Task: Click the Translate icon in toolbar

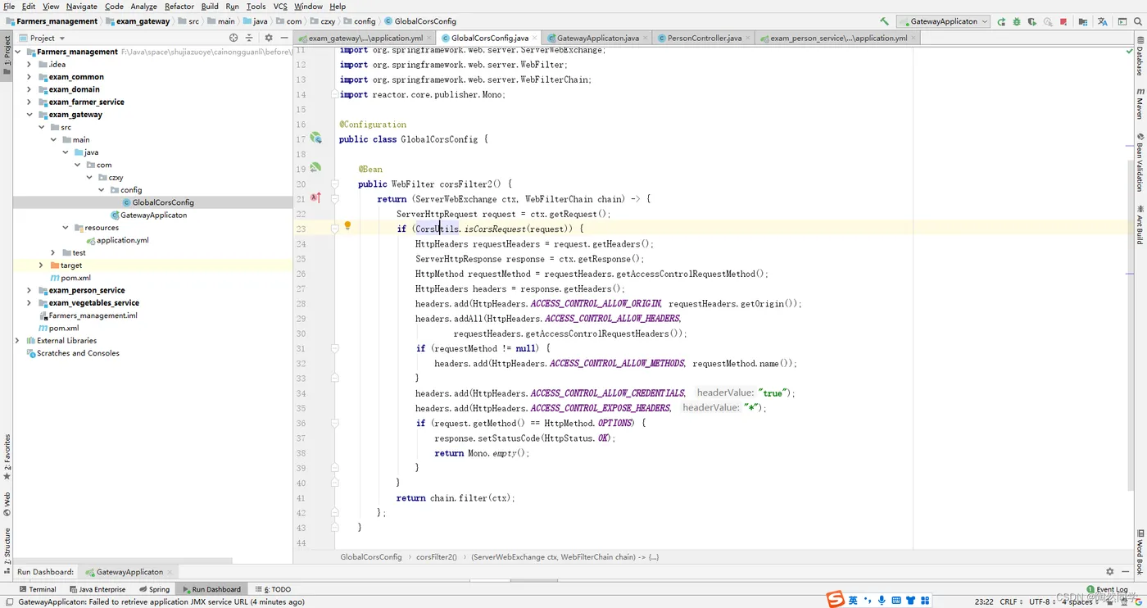Action: click(1103, 21)
